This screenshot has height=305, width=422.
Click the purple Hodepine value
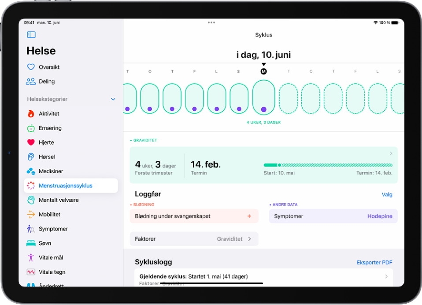point(380,216)
